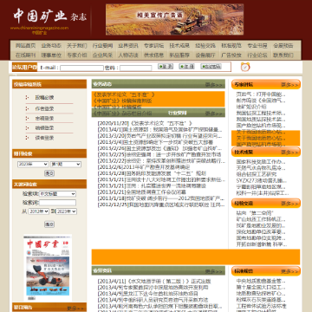Focus the 密码 password field
Screen dimensions: 312x312
point(136,68)
